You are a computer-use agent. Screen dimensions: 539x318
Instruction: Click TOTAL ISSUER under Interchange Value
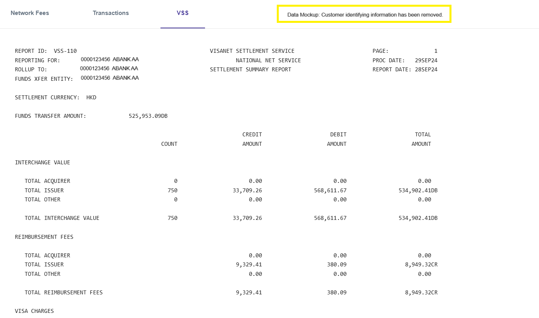point(44,190)
